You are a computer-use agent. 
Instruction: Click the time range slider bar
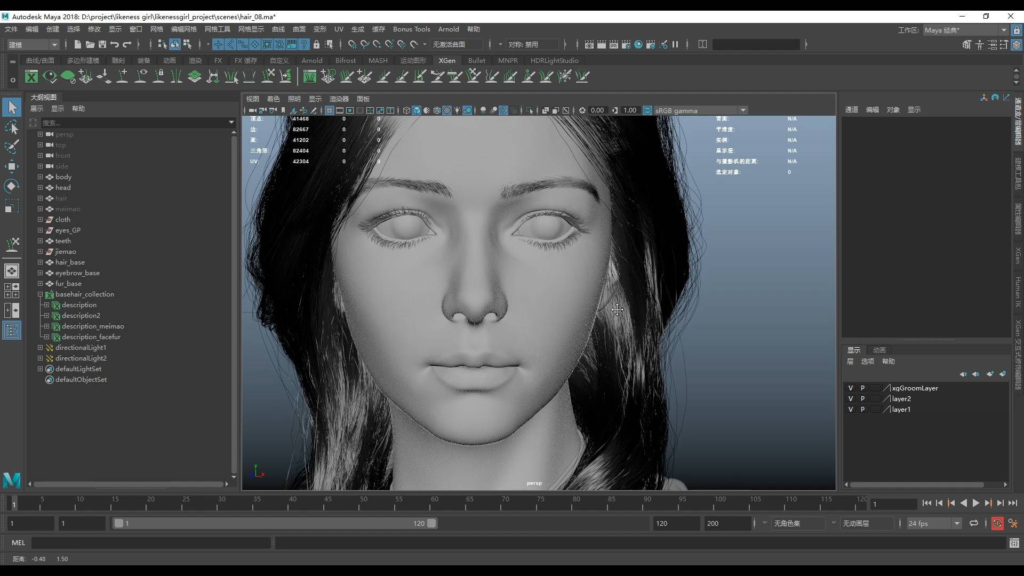[x=275, y=523]
